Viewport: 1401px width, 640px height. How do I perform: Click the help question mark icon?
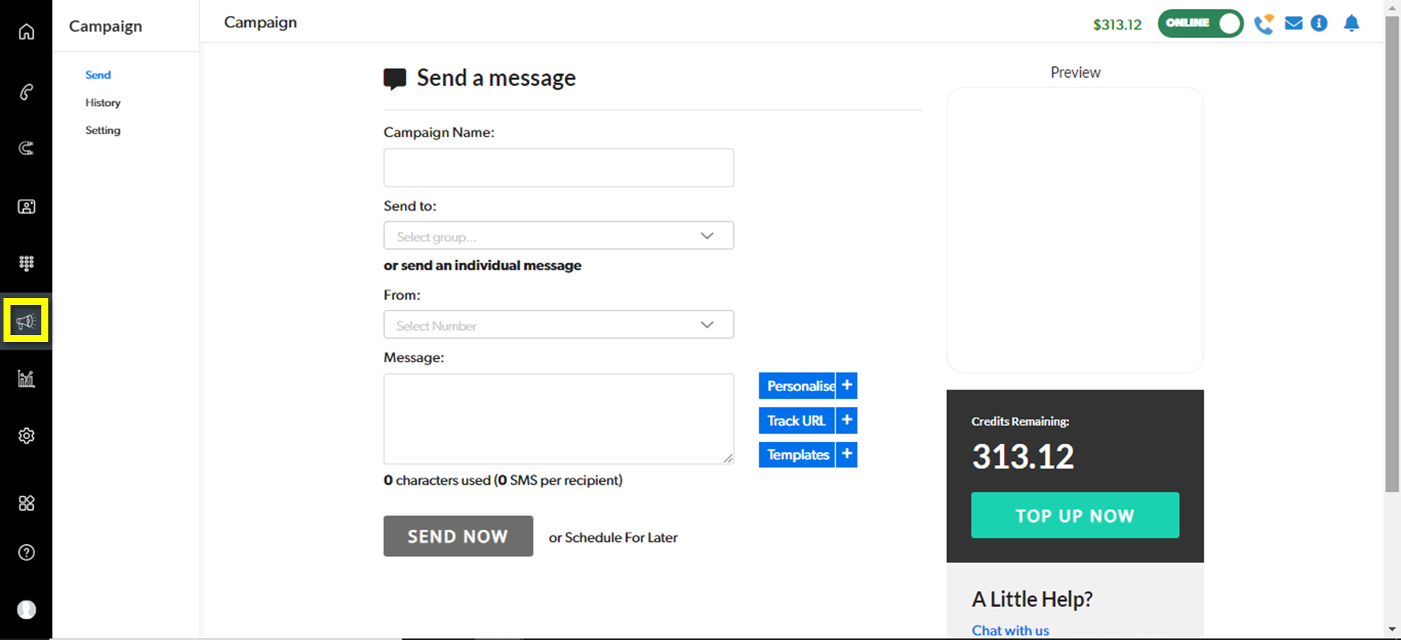(x=26, y=553)
